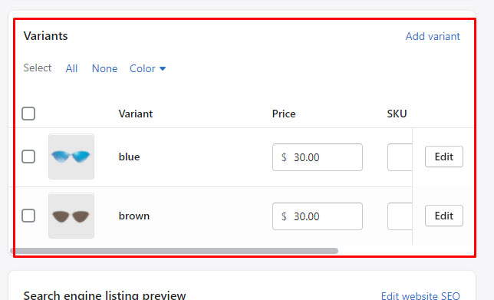This screenshot has height=300, width=494.
Task: Click the blue variant SKU field
Action: pyautogui.click(x=400, y=157)
